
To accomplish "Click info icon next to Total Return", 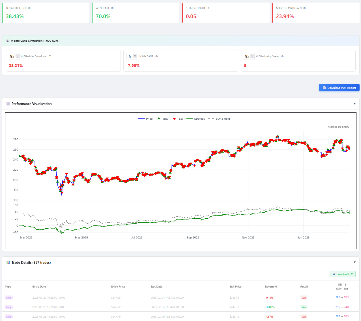I will [x=29, y=8].
